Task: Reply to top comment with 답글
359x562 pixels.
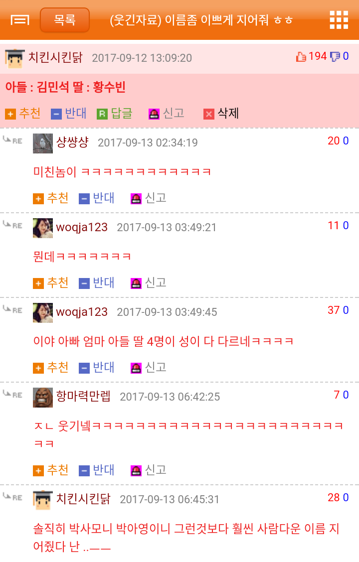Action: point(115,114)
